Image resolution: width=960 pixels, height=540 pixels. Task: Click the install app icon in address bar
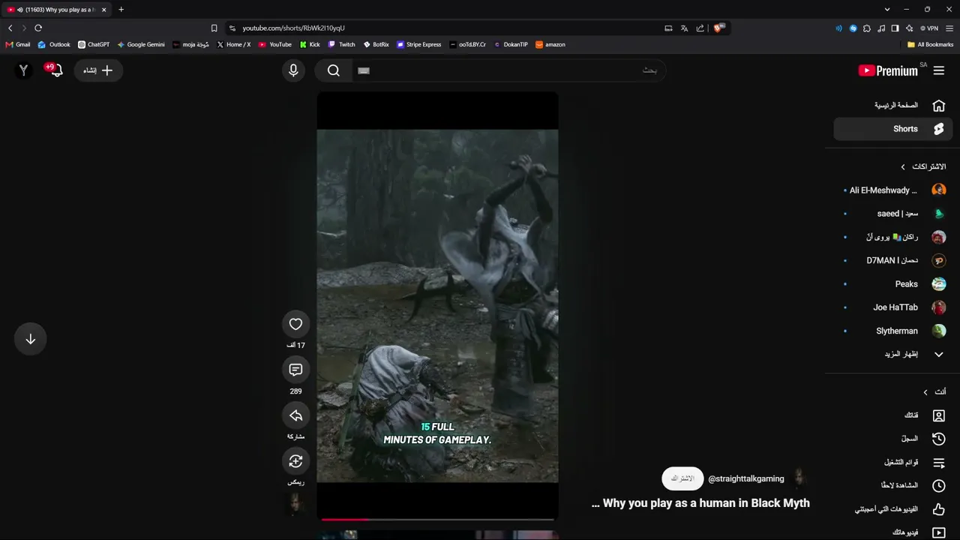668,28
